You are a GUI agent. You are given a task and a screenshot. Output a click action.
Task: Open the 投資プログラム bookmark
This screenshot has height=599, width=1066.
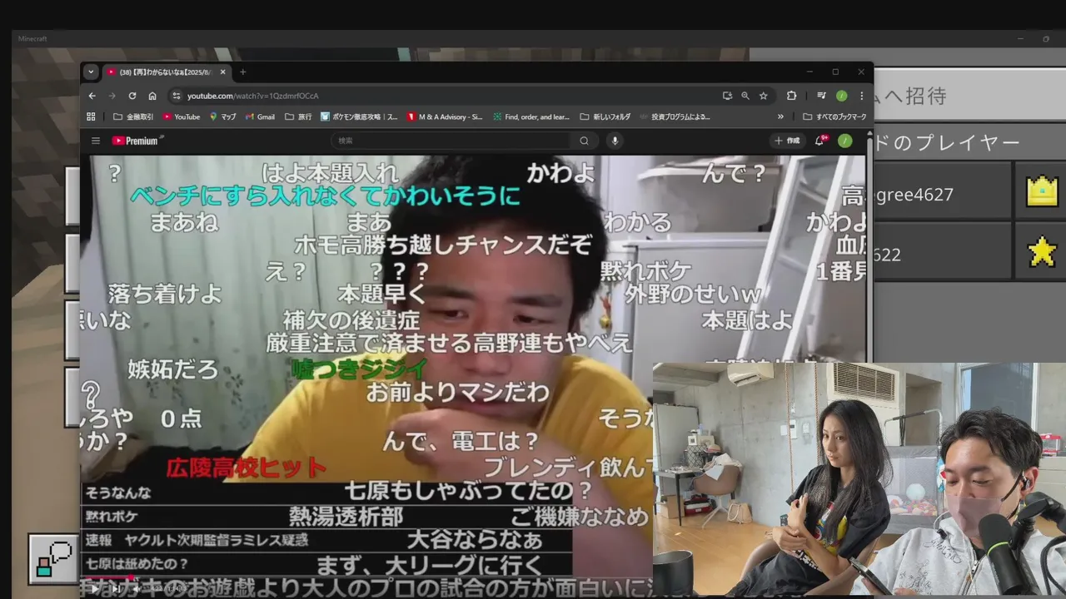point(675,116)
